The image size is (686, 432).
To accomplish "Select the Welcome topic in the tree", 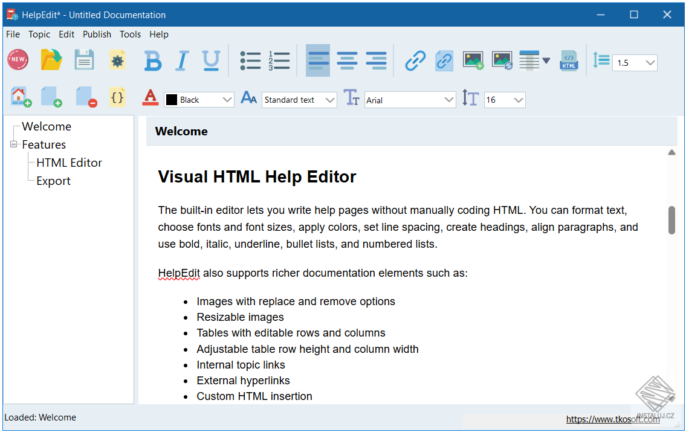I will (x=47, y=126).
